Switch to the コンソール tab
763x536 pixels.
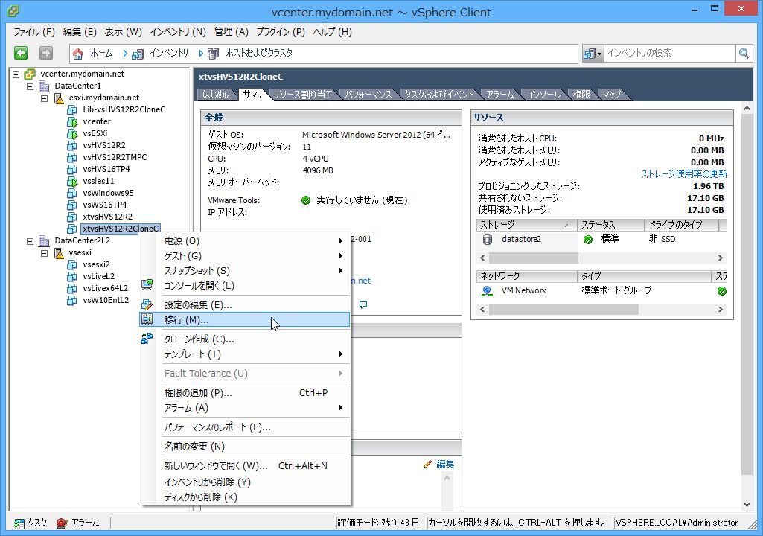[543, 95]
